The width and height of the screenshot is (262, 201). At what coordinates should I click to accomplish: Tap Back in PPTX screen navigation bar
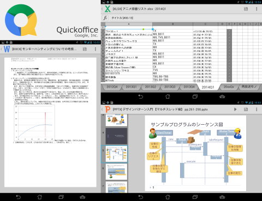[141, 197]
